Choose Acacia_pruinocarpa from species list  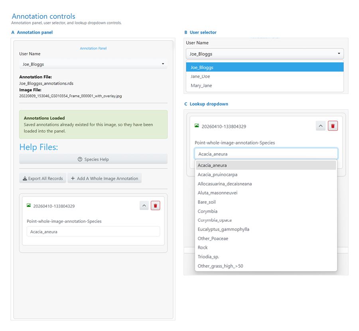(266, 174)
